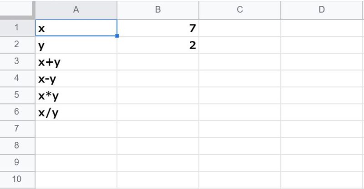Click the column D header

coord(322,10)
